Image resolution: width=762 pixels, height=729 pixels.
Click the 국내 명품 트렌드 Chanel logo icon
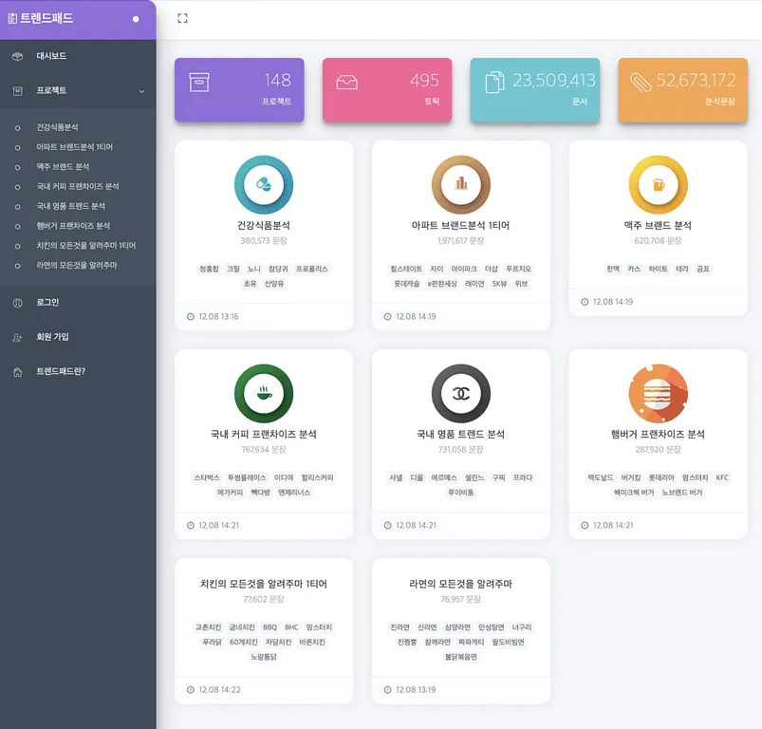coord(461,393)
